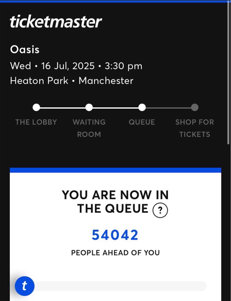The width and height of the screenshot is (231, 301).
Task: Click the event date Wed 16 Jul 2025
Action: pyautogui.click(x=52, y=66)
